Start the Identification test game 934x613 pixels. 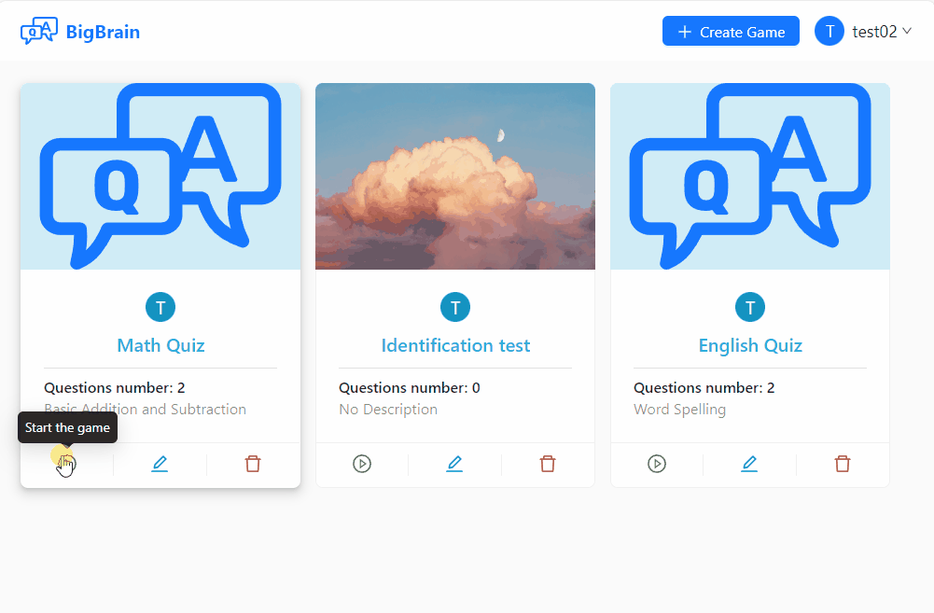(x=362, y=464)
